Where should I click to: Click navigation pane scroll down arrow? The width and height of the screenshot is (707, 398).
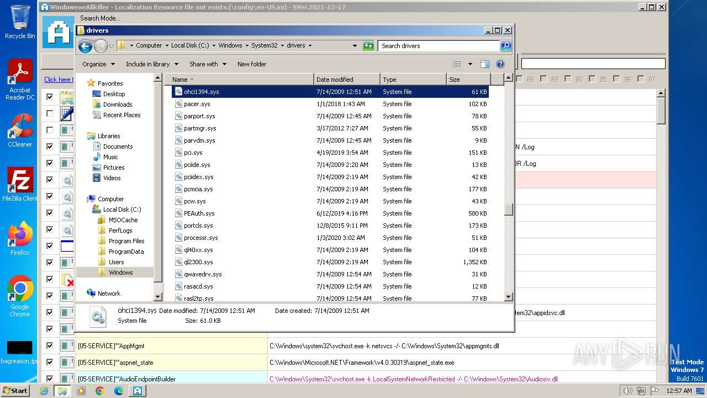click(157, 297)
